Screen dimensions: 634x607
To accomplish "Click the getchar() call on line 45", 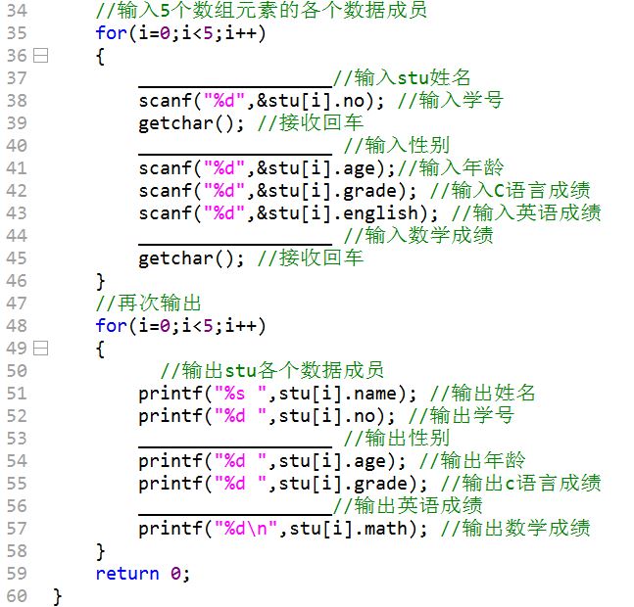I will point(191,258).
